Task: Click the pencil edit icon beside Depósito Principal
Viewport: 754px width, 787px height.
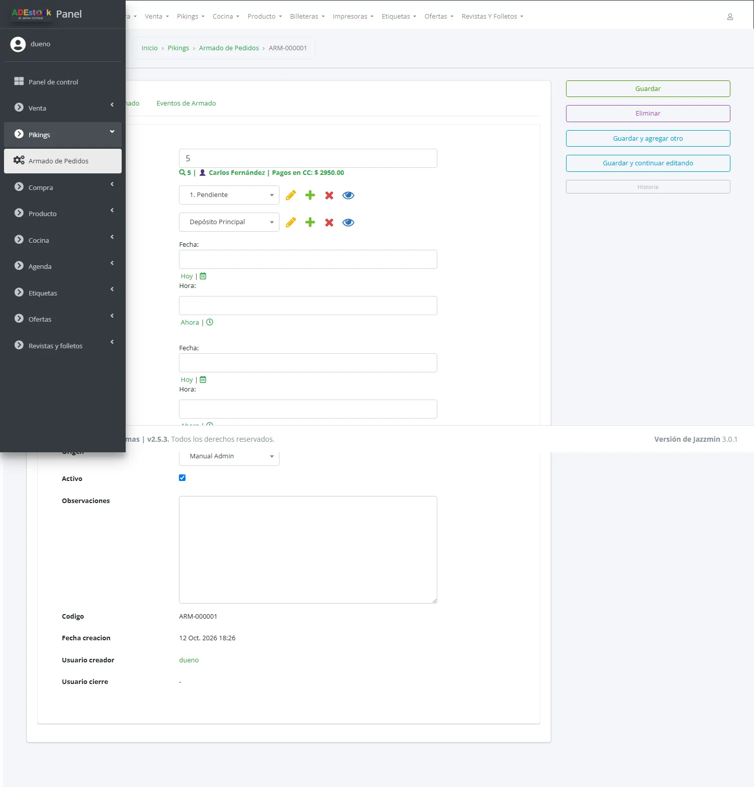Action: (291, 222)
